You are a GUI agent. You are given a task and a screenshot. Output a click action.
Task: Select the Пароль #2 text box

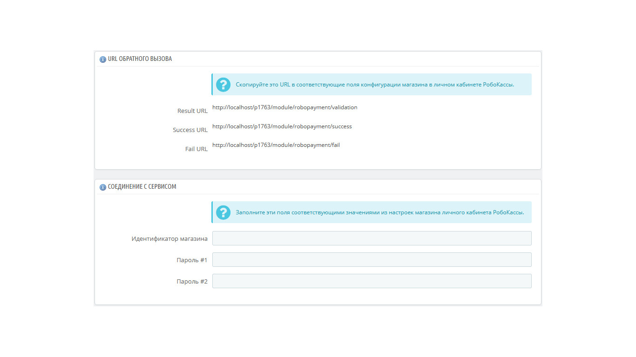tap(372, 281)
